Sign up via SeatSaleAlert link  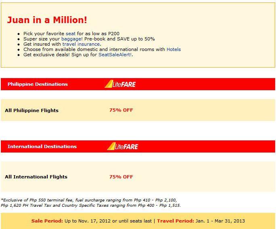(115, 55)
